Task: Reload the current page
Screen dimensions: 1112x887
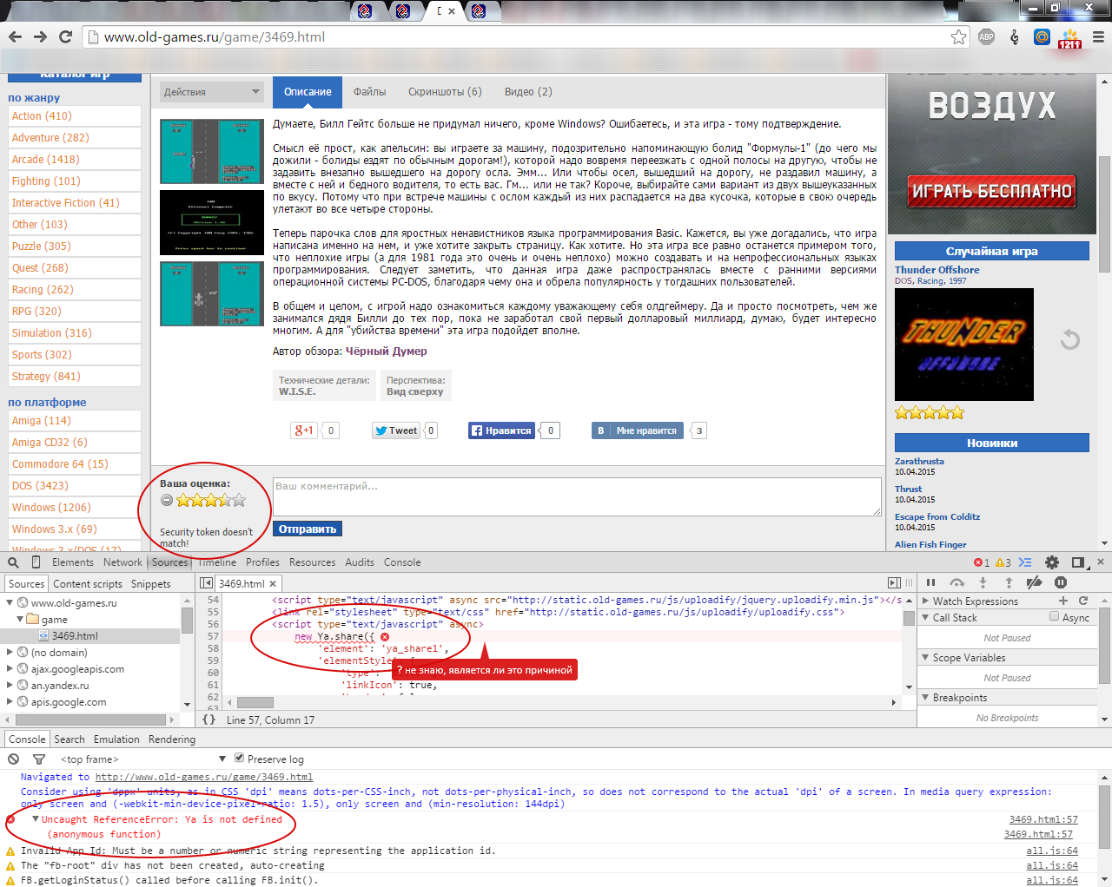Action: tap(65, 36)
